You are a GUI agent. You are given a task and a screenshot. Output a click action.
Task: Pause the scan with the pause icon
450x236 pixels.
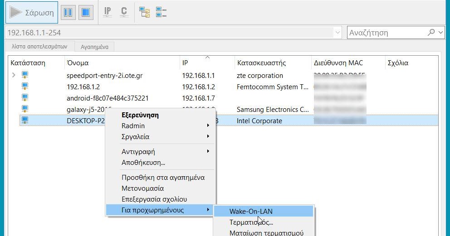pos(68,12)
